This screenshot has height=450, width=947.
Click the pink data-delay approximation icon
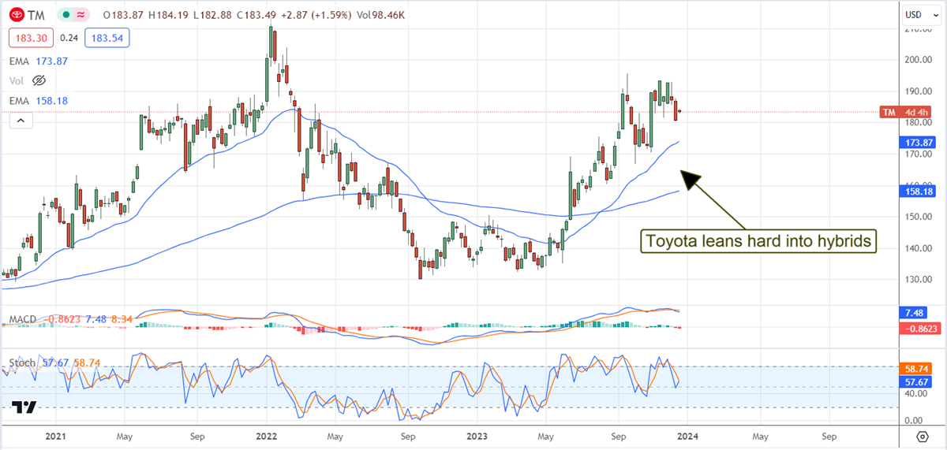tap(80, 17)
